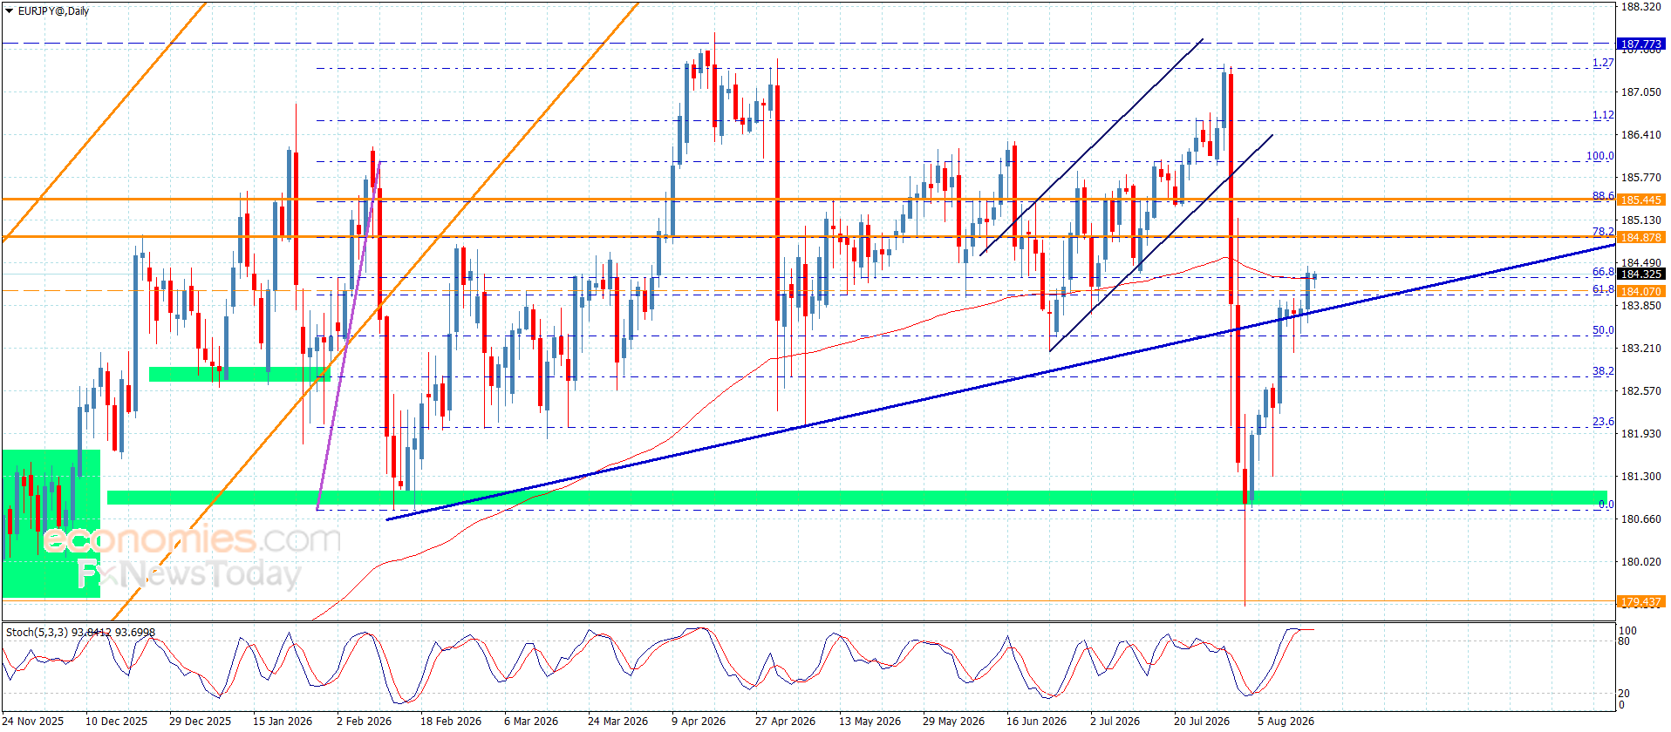Click the Fibonacci 1.27 level label
This screenshot has height=732, width=1671.
coord(1603,63)
